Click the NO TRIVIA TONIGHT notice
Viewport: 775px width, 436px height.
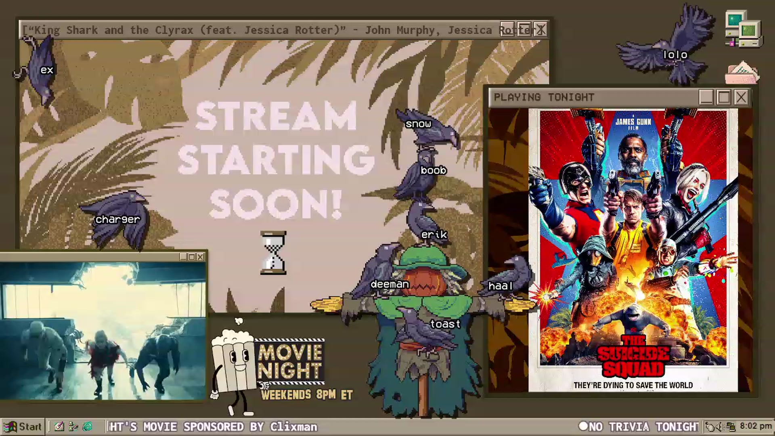coord(643,427)
